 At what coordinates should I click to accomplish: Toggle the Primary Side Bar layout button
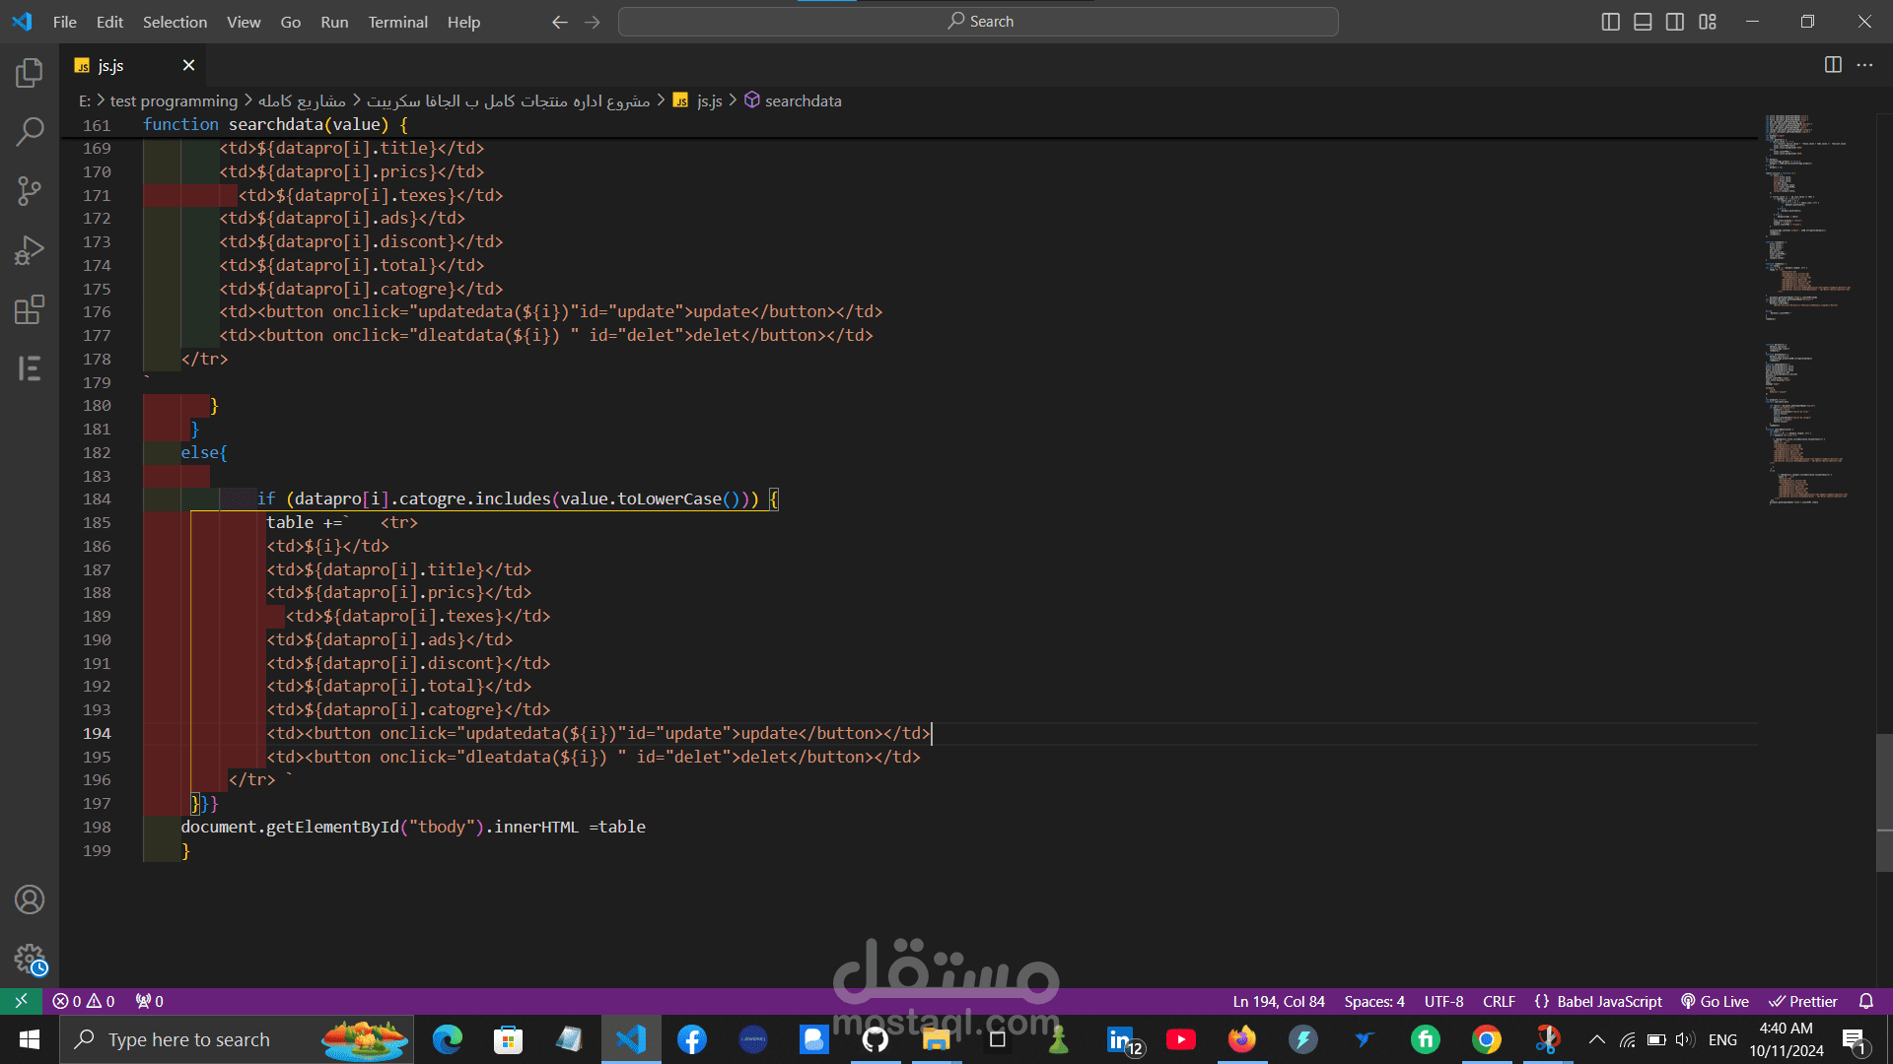click(x=1610, y=22)
